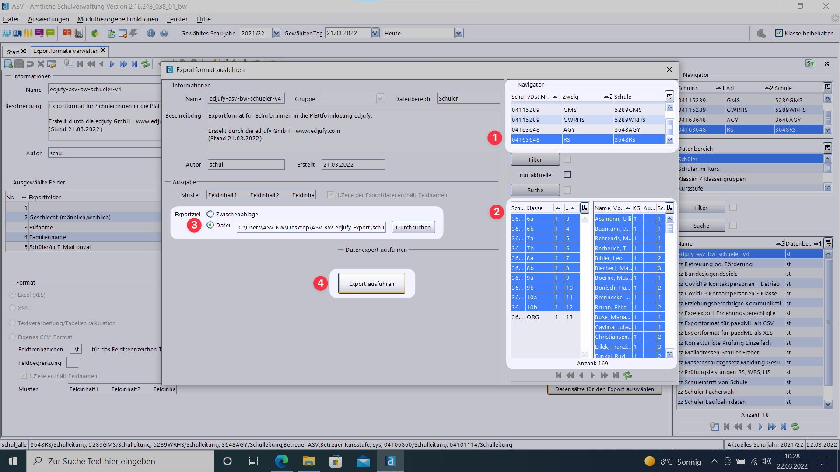Viewport: 840px width, 472px height.
Task: Switch to the Start tab
Action: pyautogui.click(x=13, y=52)
